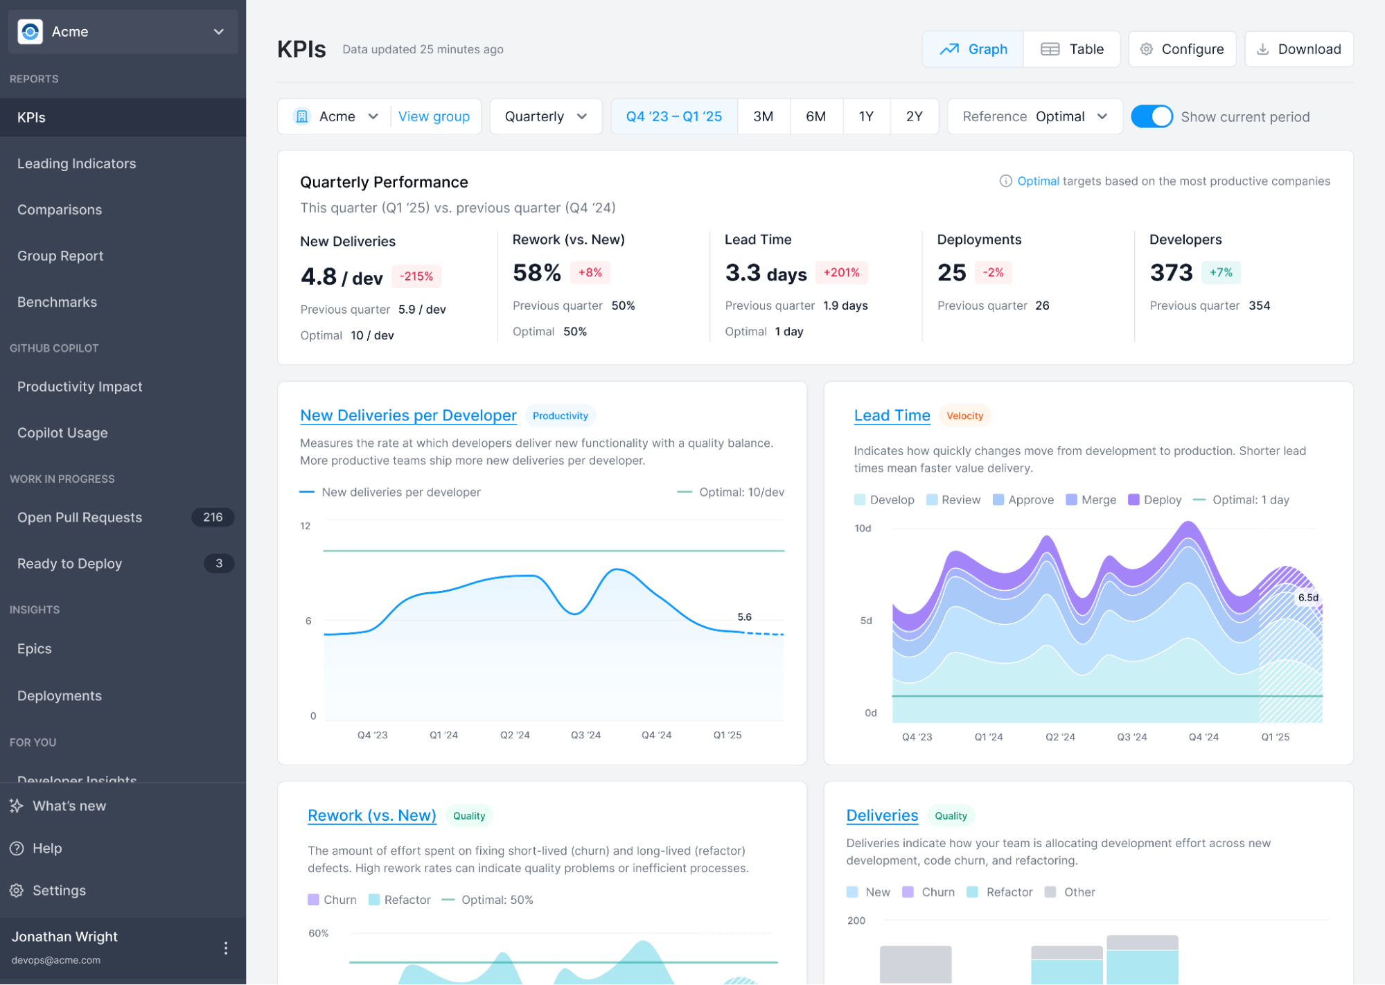Click the Graph view icon
Viewport: 1385px width, 985px height.
click(951, 49)
